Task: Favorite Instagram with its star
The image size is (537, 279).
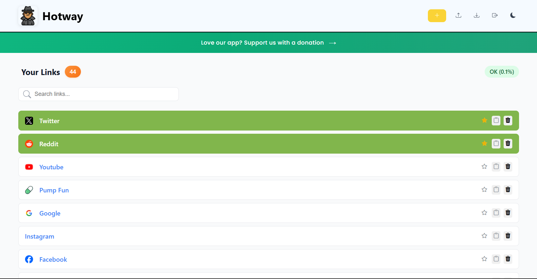Action: [484, 236]
